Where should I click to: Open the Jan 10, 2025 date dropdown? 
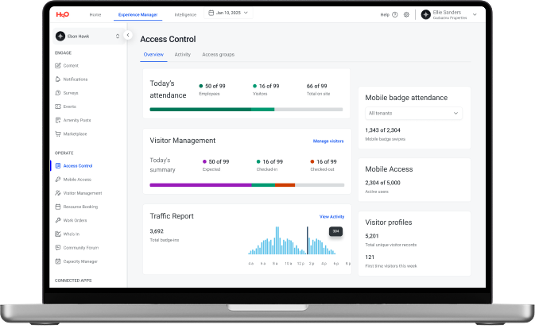[230, 14]
